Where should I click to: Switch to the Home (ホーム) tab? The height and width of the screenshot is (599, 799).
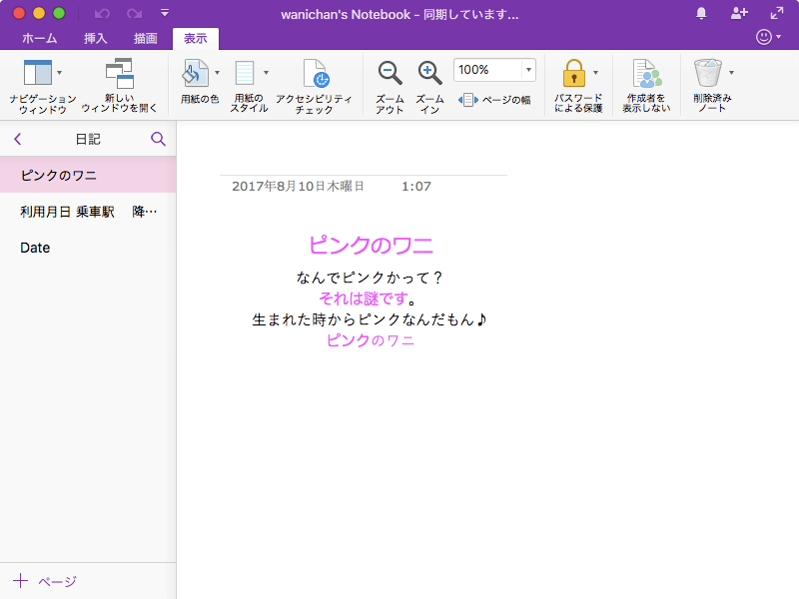(40, 39)
